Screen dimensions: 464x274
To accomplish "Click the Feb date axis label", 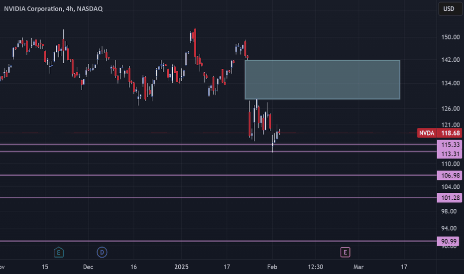I will click(x=272, y=267).
